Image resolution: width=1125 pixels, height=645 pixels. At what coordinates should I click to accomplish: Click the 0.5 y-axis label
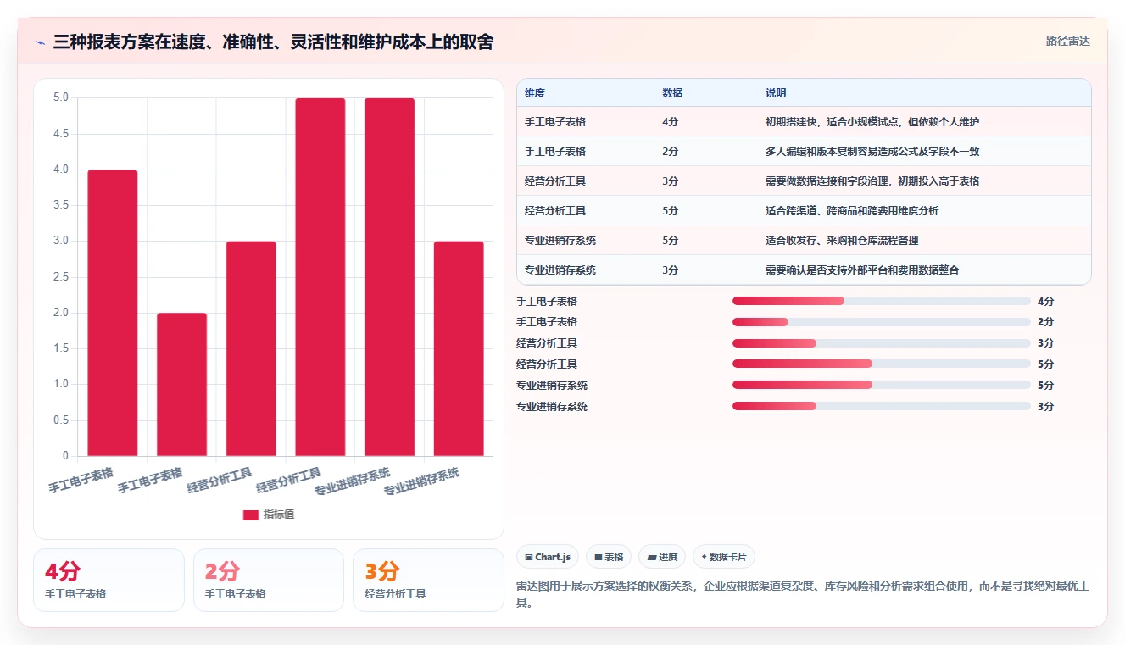pos(61,420)
